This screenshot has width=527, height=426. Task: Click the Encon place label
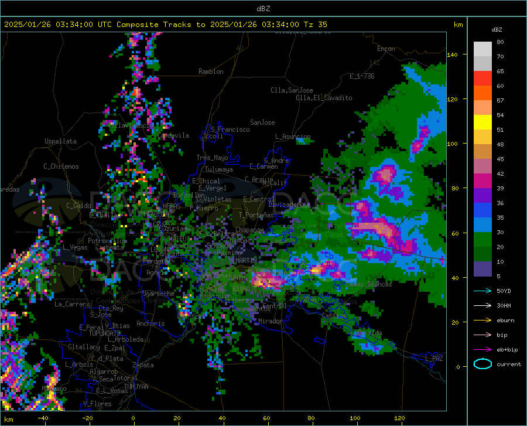386,49
